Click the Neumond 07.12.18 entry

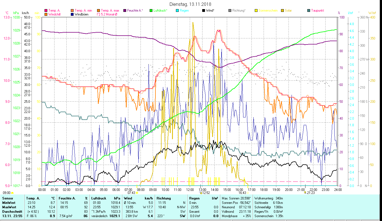point(237,207)
